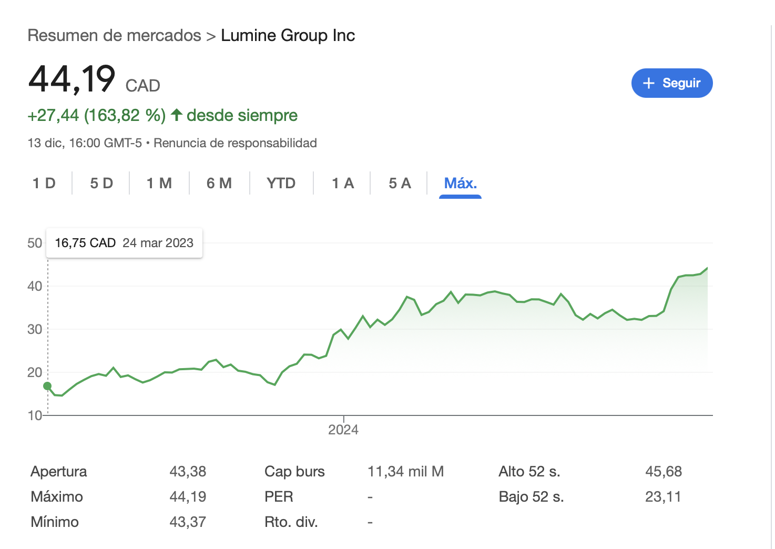Click the 2024 axis label
Screen dimensions: 775x549
(343, 430)
